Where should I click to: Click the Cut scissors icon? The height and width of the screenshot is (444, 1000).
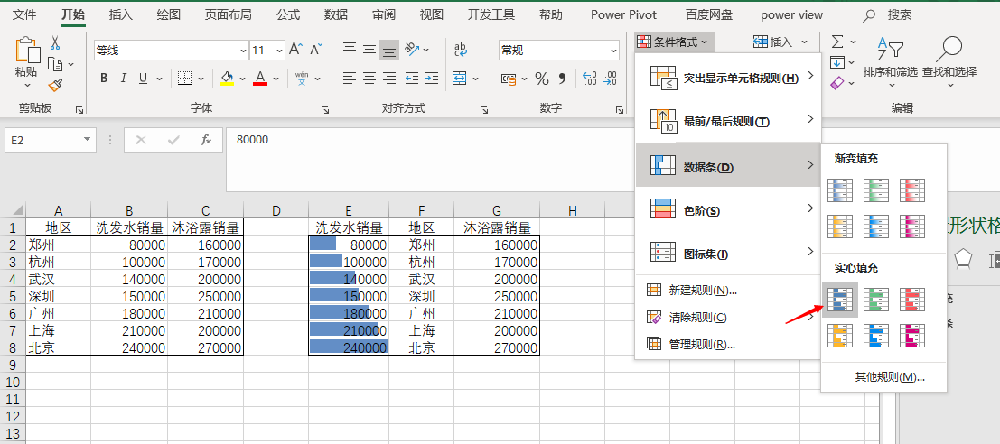(x=55, y=43)
